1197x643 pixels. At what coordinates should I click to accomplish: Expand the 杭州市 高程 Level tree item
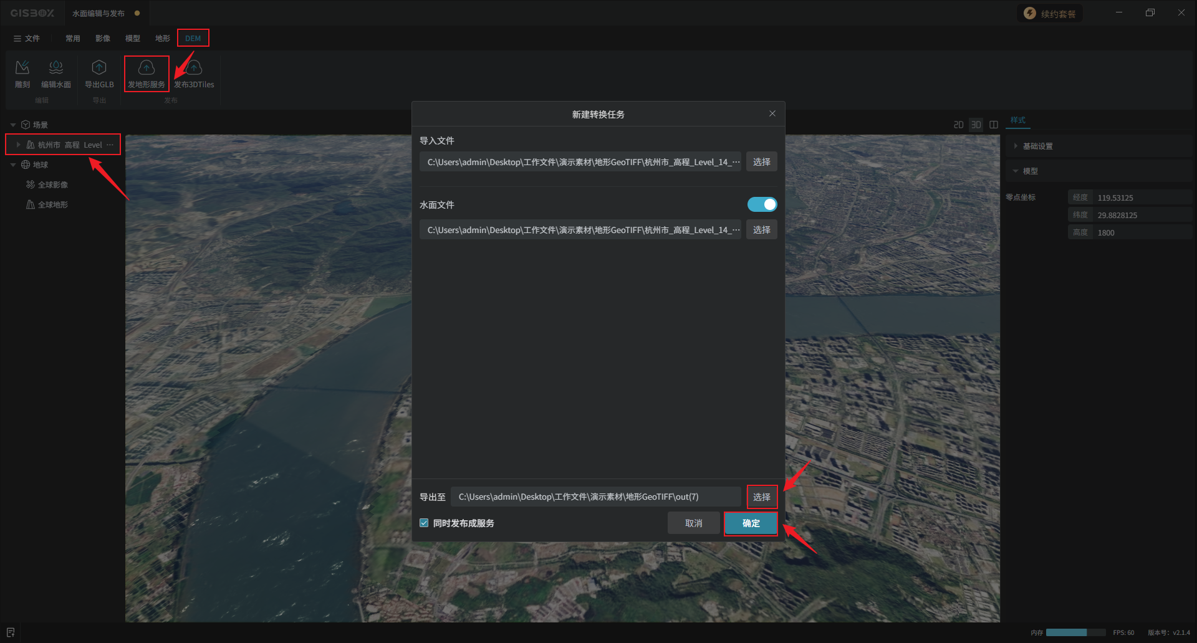click(x=18, y=145)
